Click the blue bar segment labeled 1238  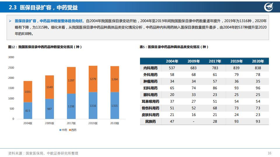(x=71, y=106)
